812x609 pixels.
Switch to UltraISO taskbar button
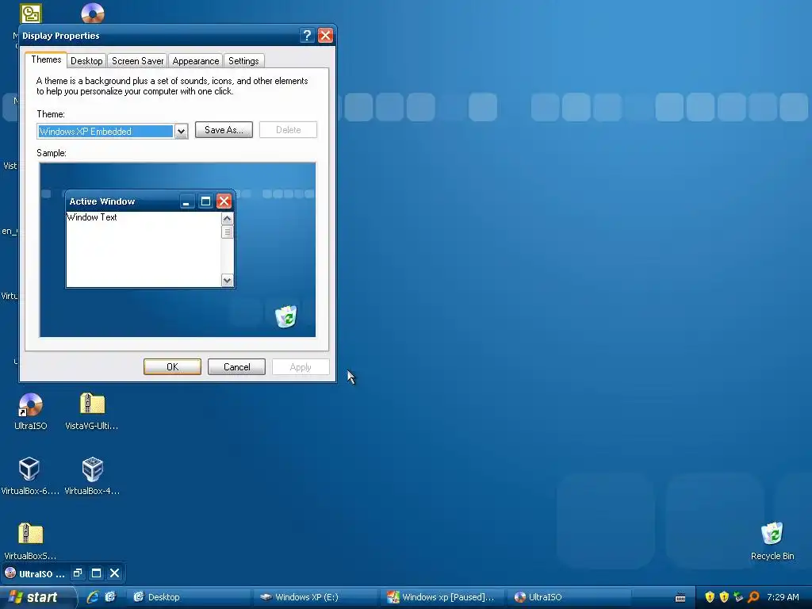[x=569, y=597]
